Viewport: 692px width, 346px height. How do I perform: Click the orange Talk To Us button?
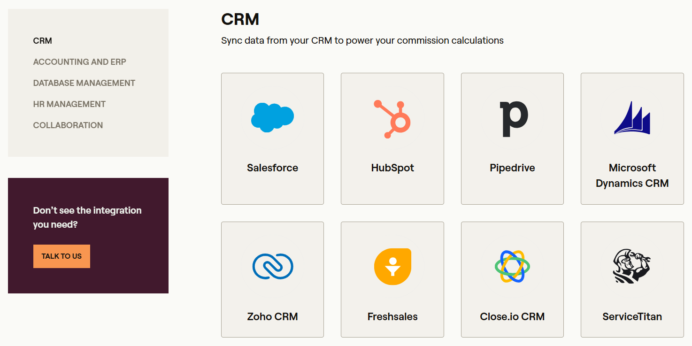62,256
